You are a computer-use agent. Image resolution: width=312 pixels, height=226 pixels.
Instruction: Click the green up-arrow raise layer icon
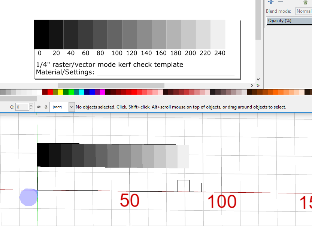[305, 2]
